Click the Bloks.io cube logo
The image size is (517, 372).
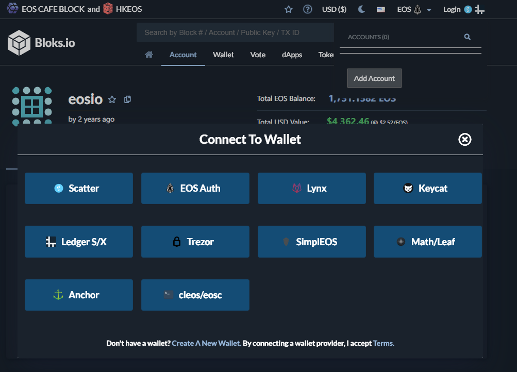(x=19, y=43)
